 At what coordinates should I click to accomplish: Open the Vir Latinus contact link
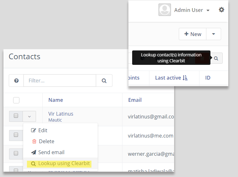point(61,114)
